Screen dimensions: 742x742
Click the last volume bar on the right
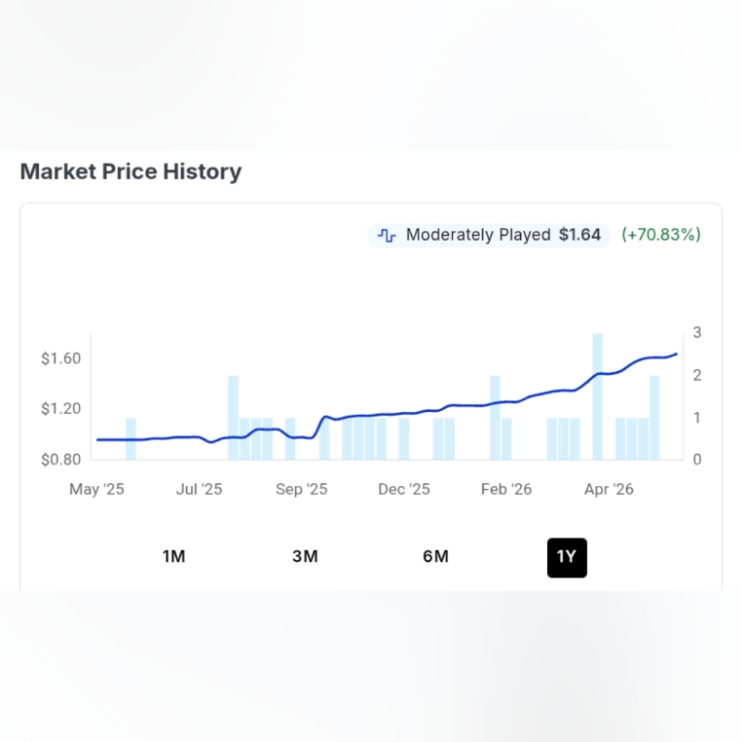654,417
